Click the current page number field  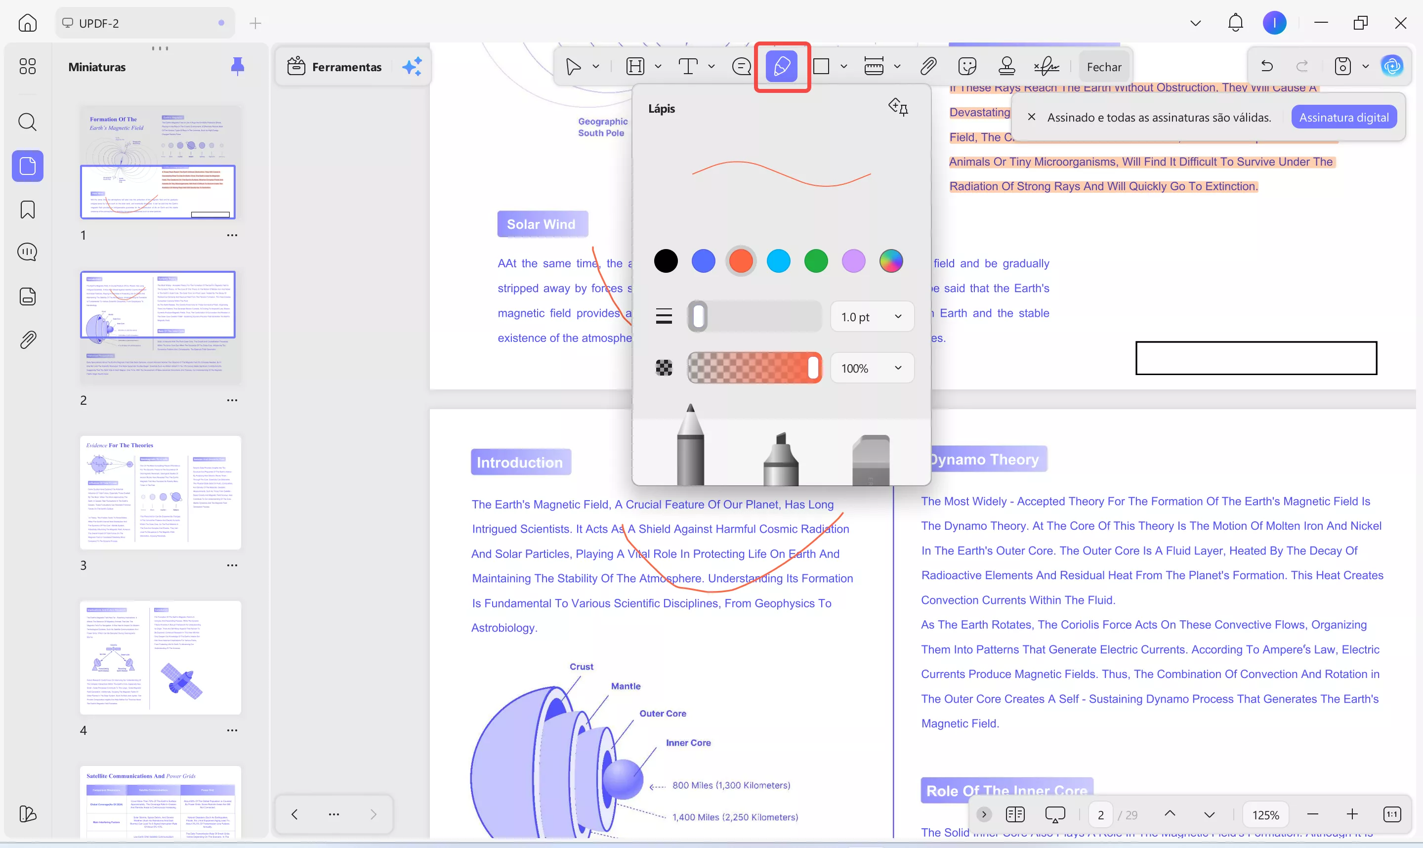point(1100,815)
